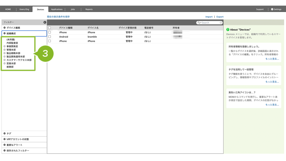Select the first iPhone row checkbox
Screen dimensions: 286x161
click(50, 32)
